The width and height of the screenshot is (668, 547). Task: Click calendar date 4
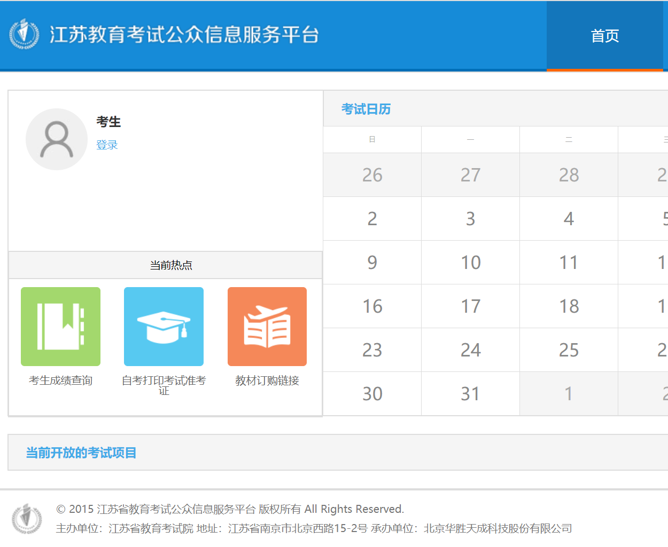click(x=569, y=219)
